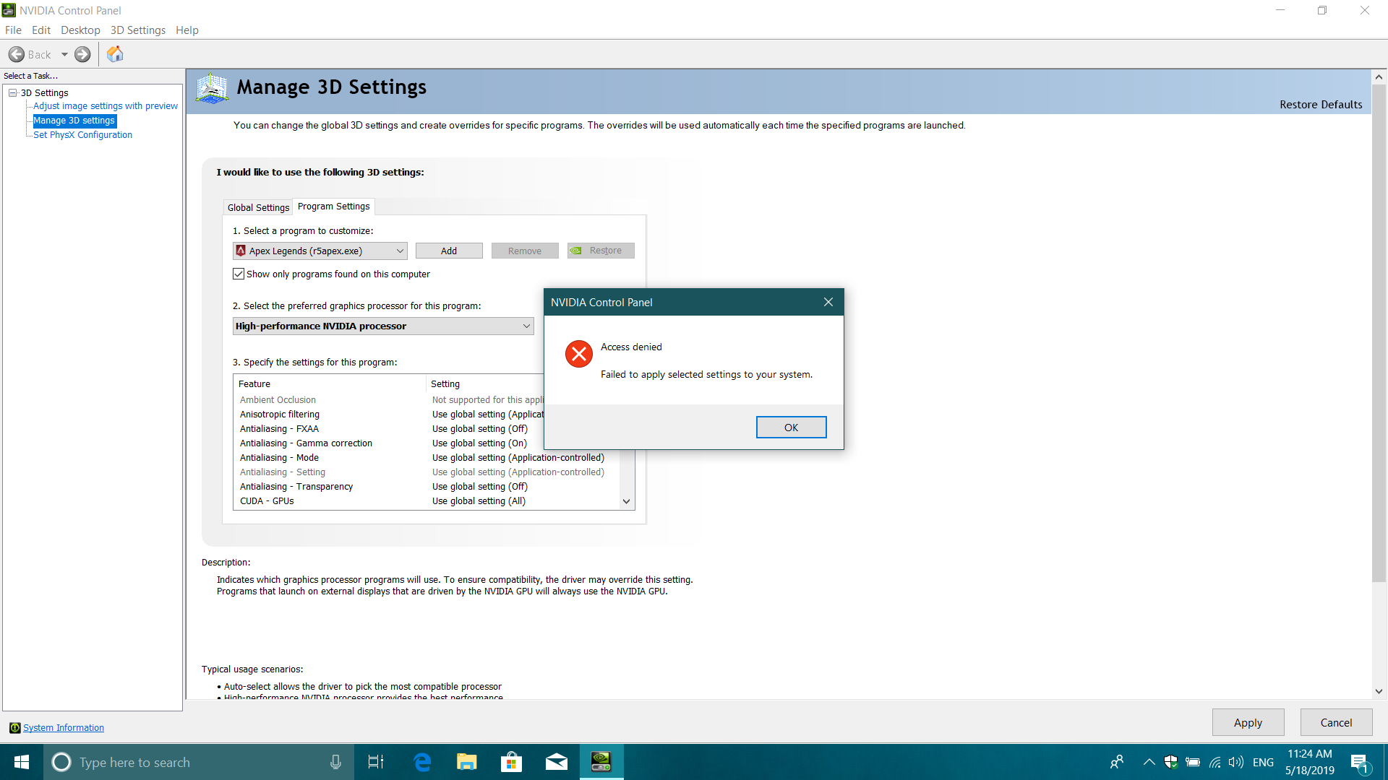Close the Access denied dialog with X

828,302
